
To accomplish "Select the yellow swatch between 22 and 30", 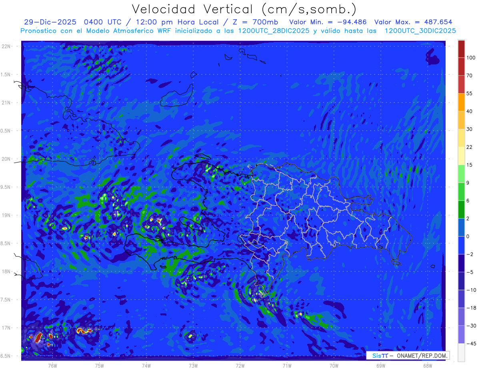I will (x=461, y=138).
